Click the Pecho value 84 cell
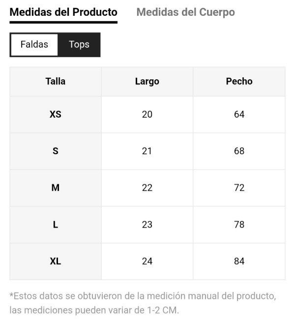The width and height of the screenshot is (295, 326). tap(239, 261)
